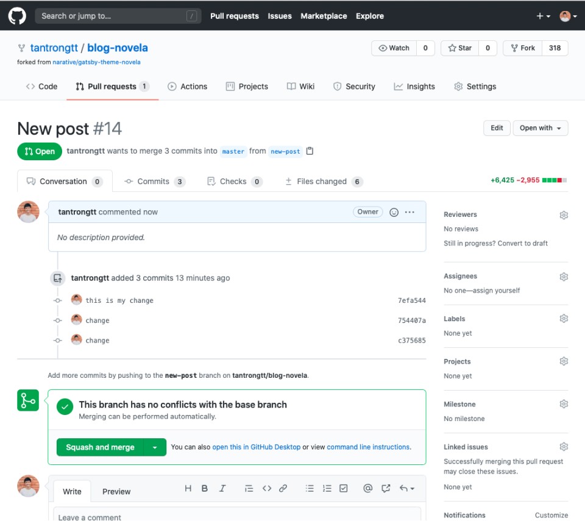Click the avatar beside tantrongtt's comment
This screenshot has width=585, height=521.
pyautogui.click(x=29, y=212)
